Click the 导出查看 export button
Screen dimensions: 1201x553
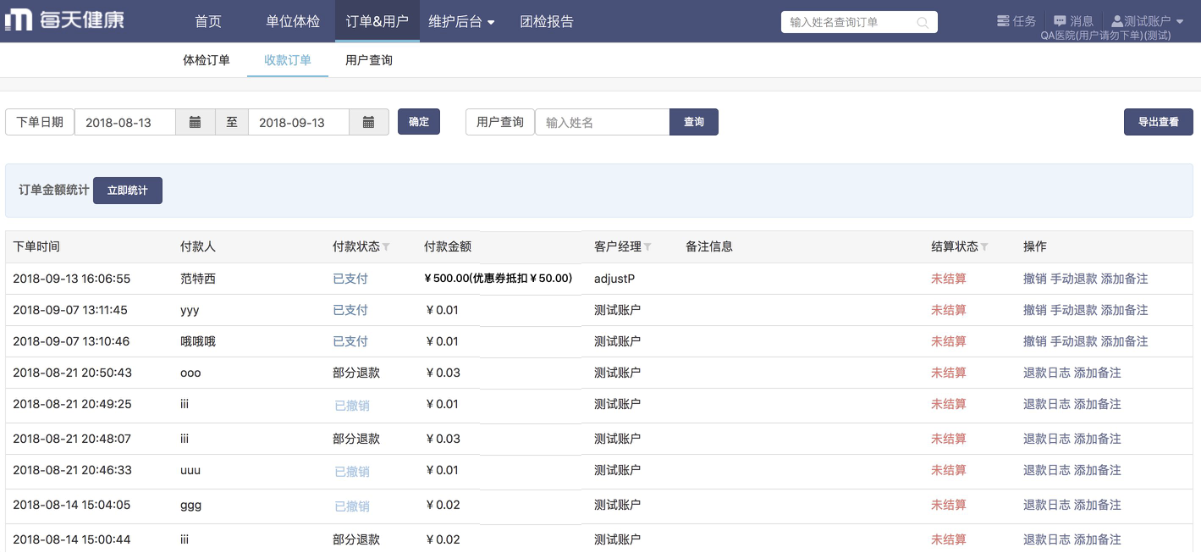pos(1159,122)
